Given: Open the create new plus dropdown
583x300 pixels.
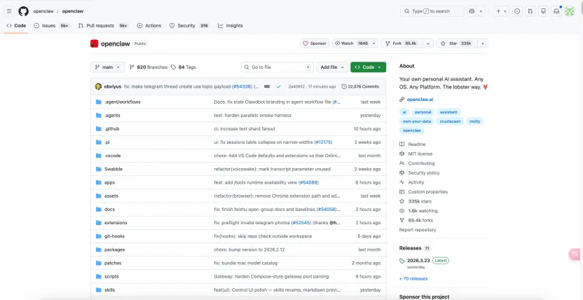Looking at the screenshot, I should 501,11.
